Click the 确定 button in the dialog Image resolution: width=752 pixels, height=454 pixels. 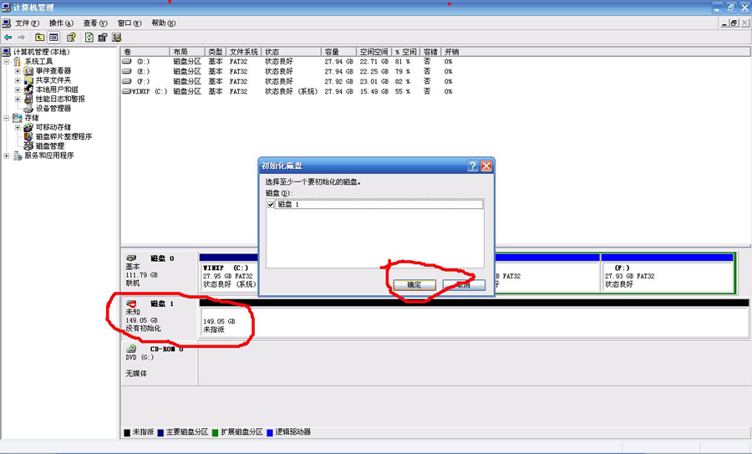pyautogui.click(x=414, y=285)
